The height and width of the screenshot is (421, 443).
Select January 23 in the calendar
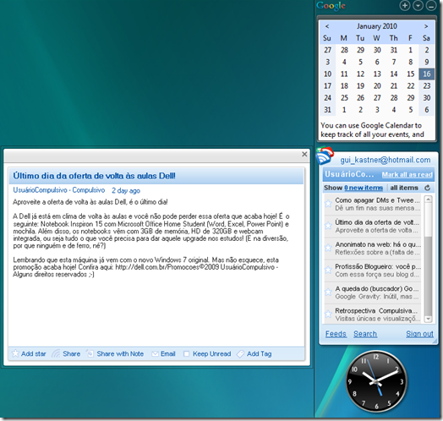427,86
